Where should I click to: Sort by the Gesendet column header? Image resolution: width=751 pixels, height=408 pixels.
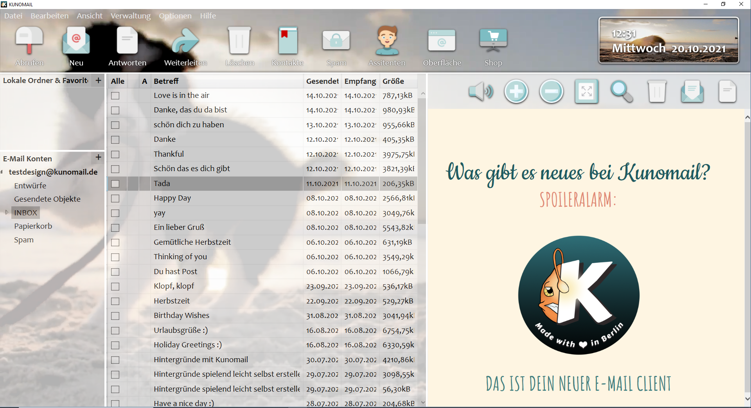[322, 81]
